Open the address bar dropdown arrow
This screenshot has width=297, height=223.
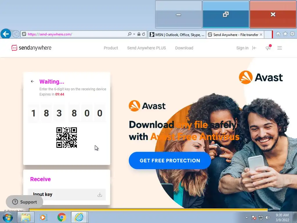click(134, 34)
